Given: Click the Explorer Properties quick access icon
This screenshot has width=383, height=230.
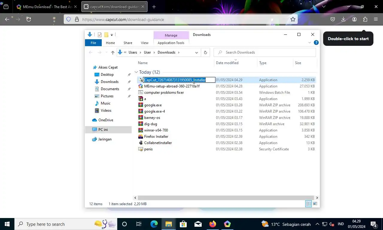Looking at the screenshot, I should click(100, 35).
